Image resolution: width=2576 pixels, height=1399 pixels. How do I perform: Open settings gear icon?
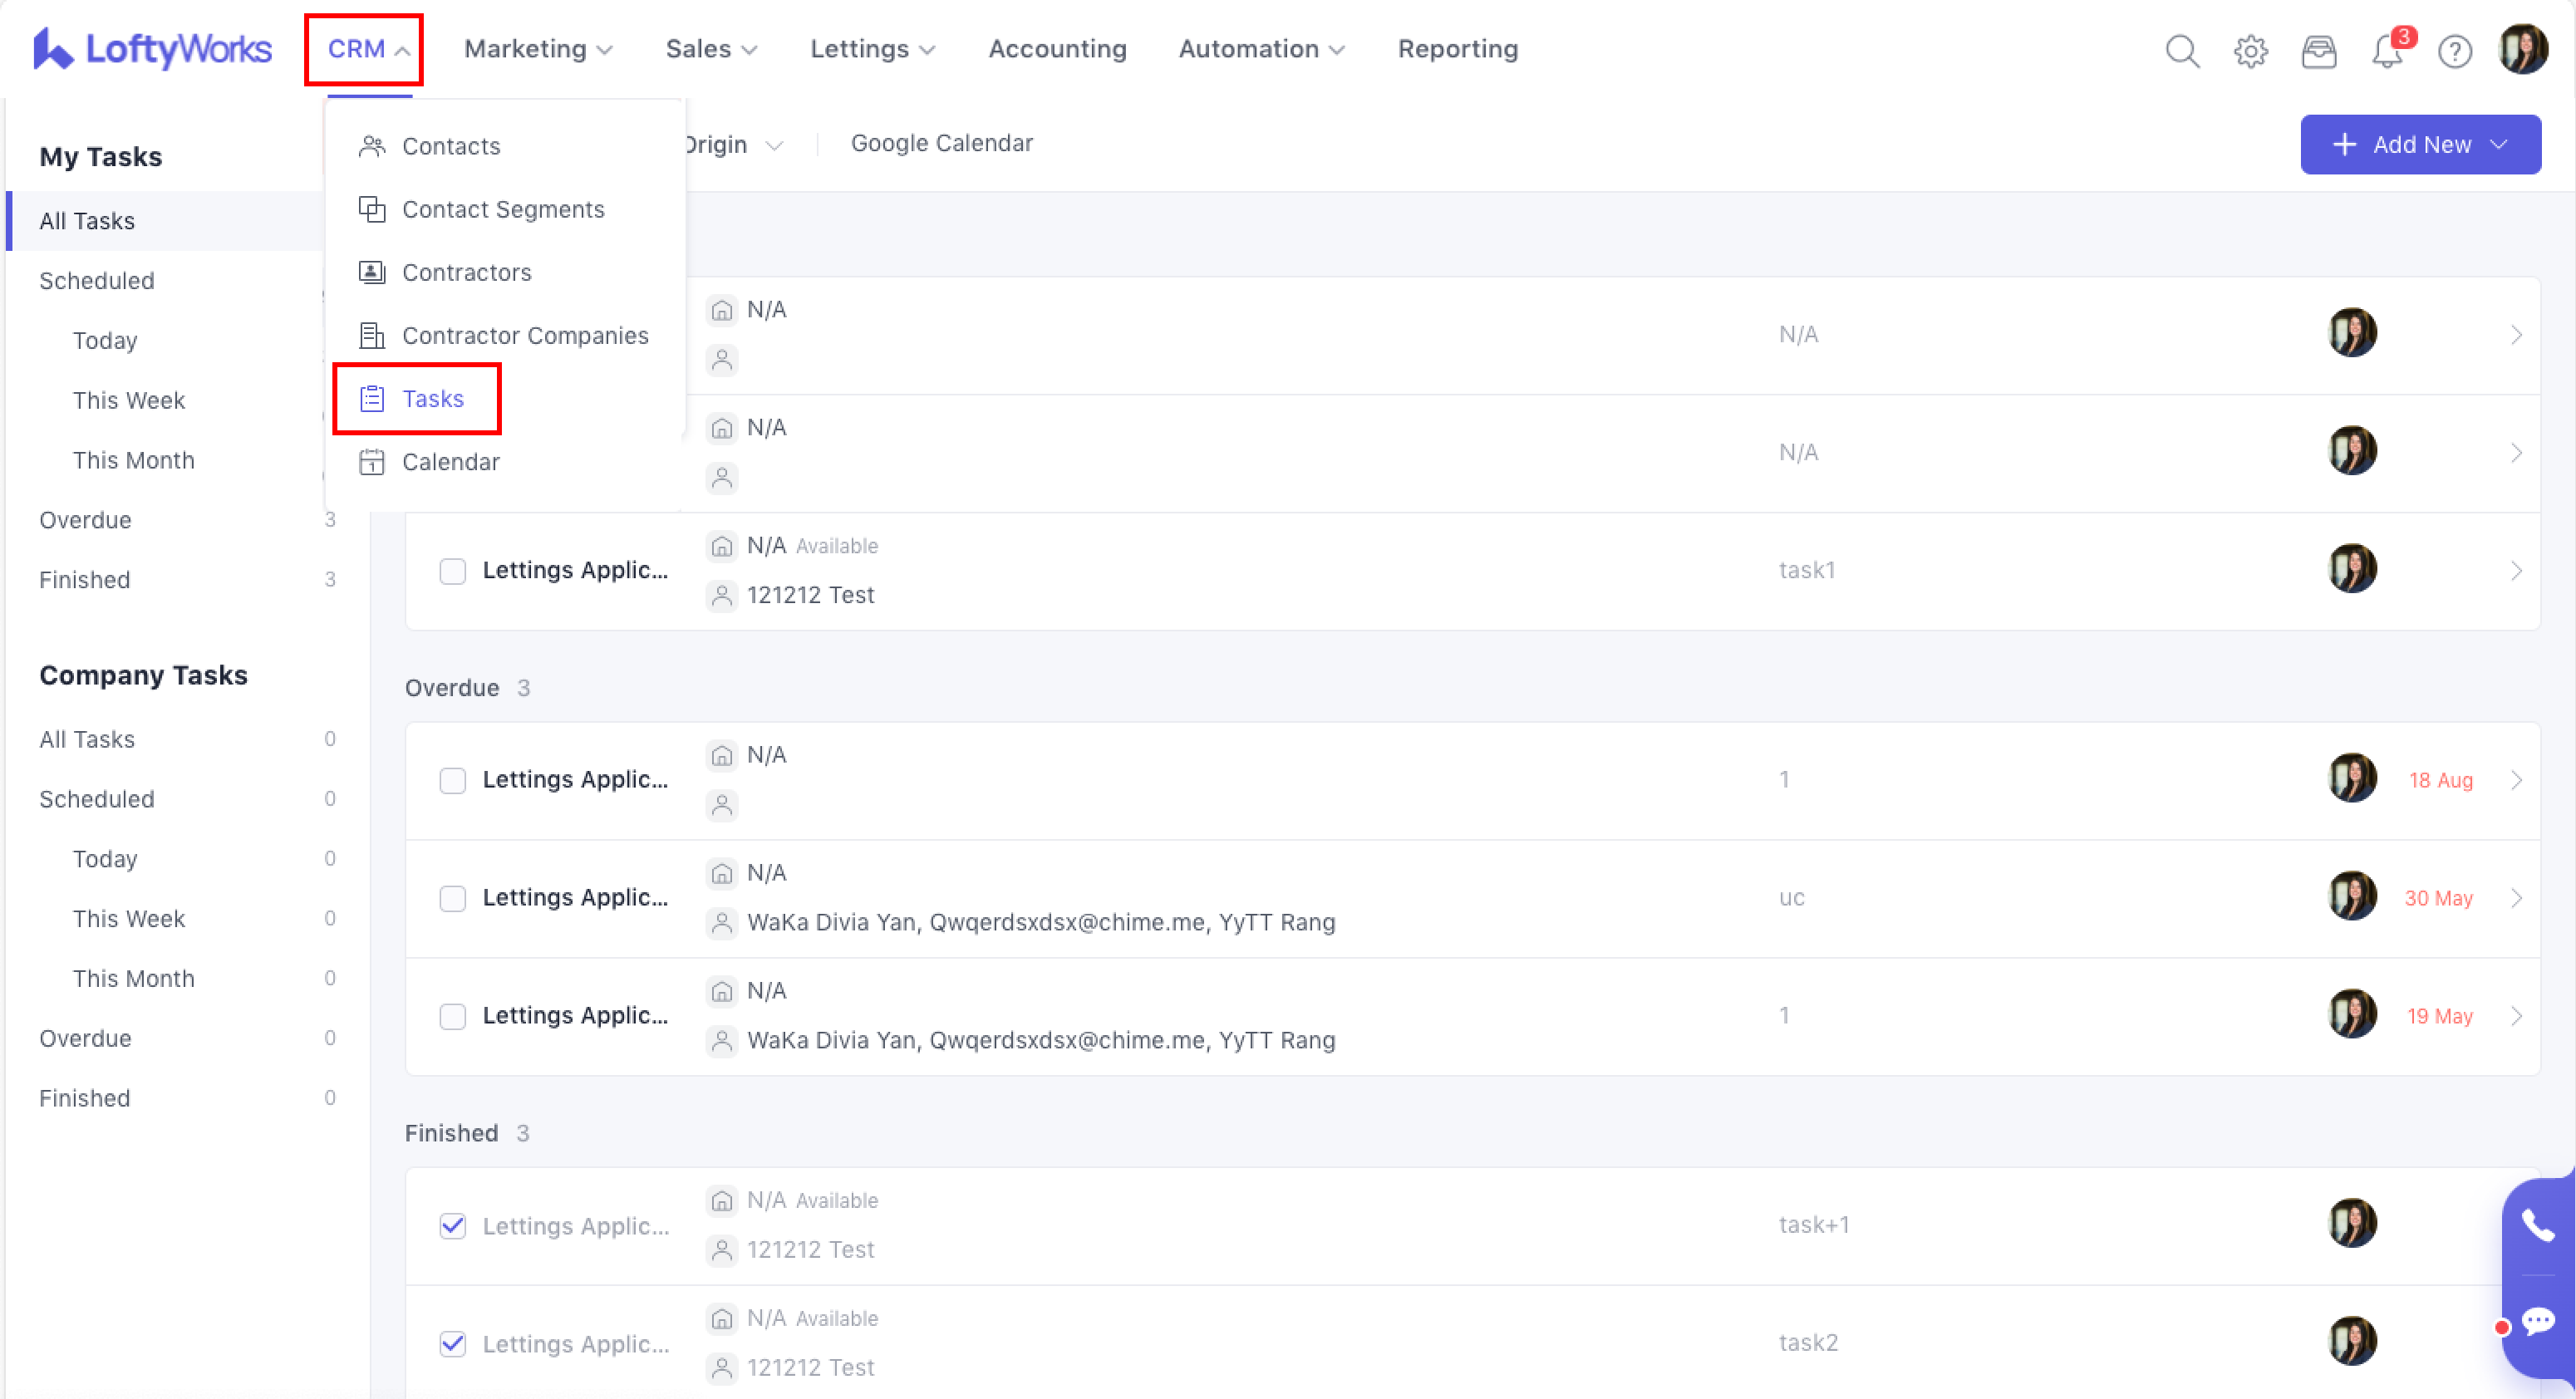click(x=2250, y=50)
